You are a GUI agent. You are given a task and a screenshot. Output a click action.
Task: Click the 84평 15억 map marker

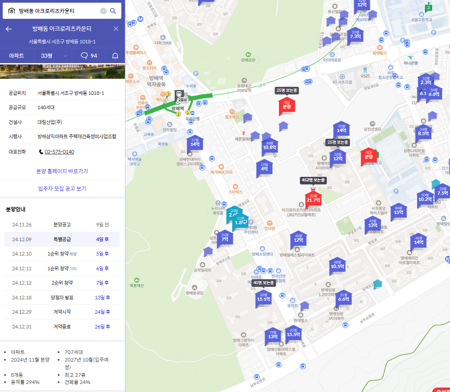[399, 211]
